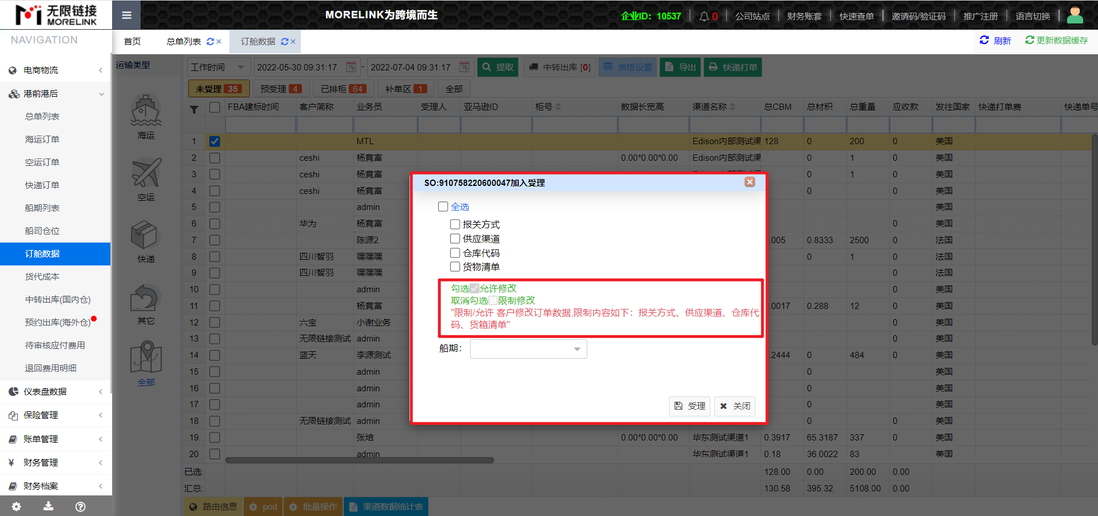Select the 海运 ship icon
The width and height of the screenshot is (1098, 516).
146,110
